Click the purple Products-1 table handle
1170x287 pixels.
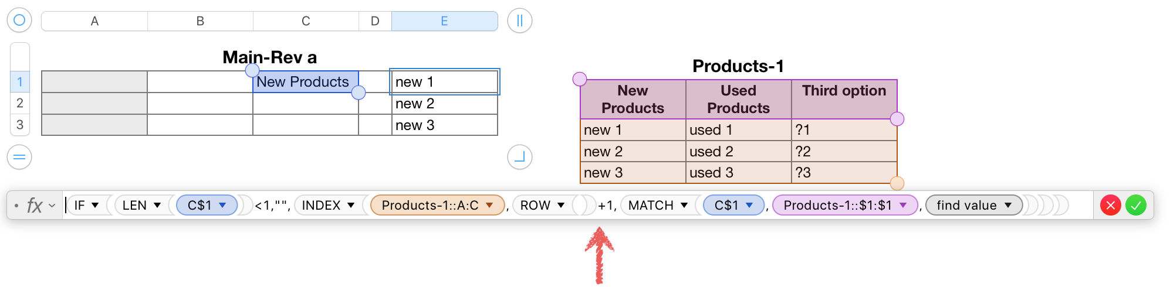pyautogui.click(x=580, y=79)
